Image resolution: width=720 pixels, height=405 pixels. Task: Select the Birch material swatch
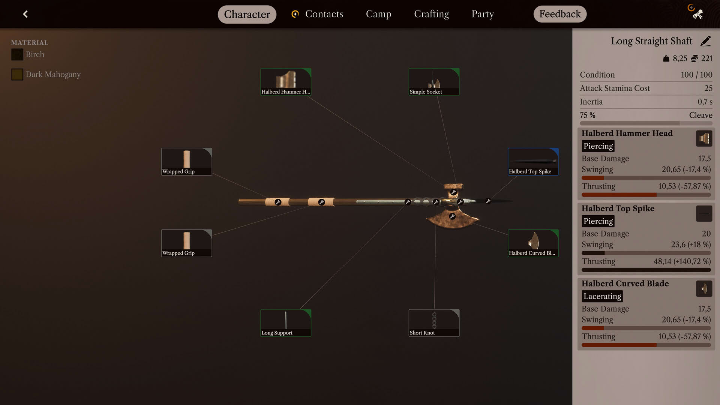pyautogui.click(x=17, y=55)
